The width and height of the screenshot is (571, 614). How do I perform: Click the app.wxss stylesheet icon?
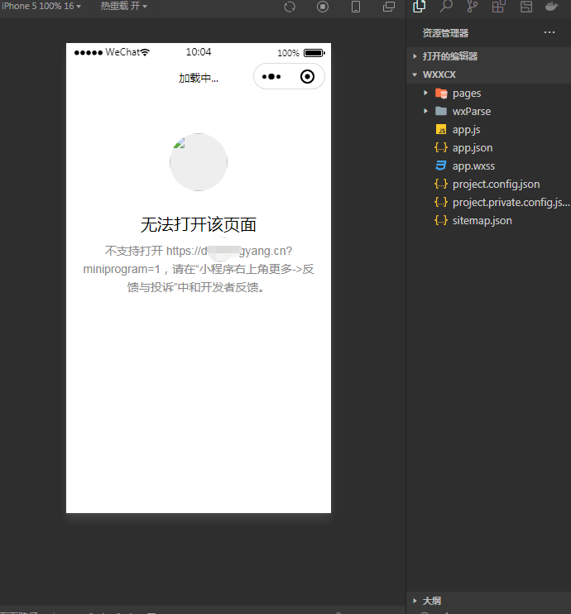441,165
